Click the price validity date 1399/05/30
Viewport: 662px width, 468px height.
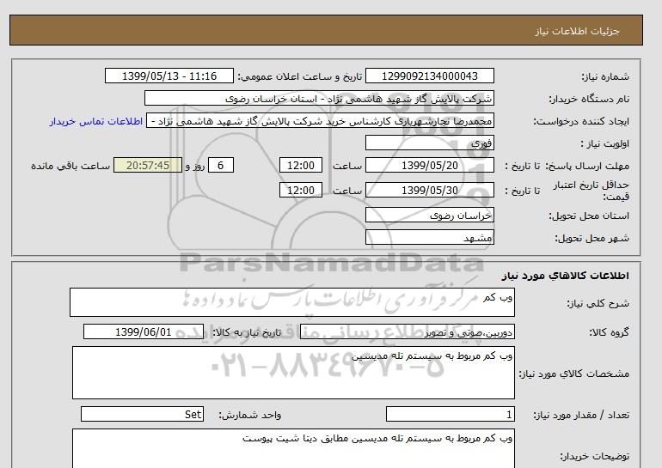(429, 190)
